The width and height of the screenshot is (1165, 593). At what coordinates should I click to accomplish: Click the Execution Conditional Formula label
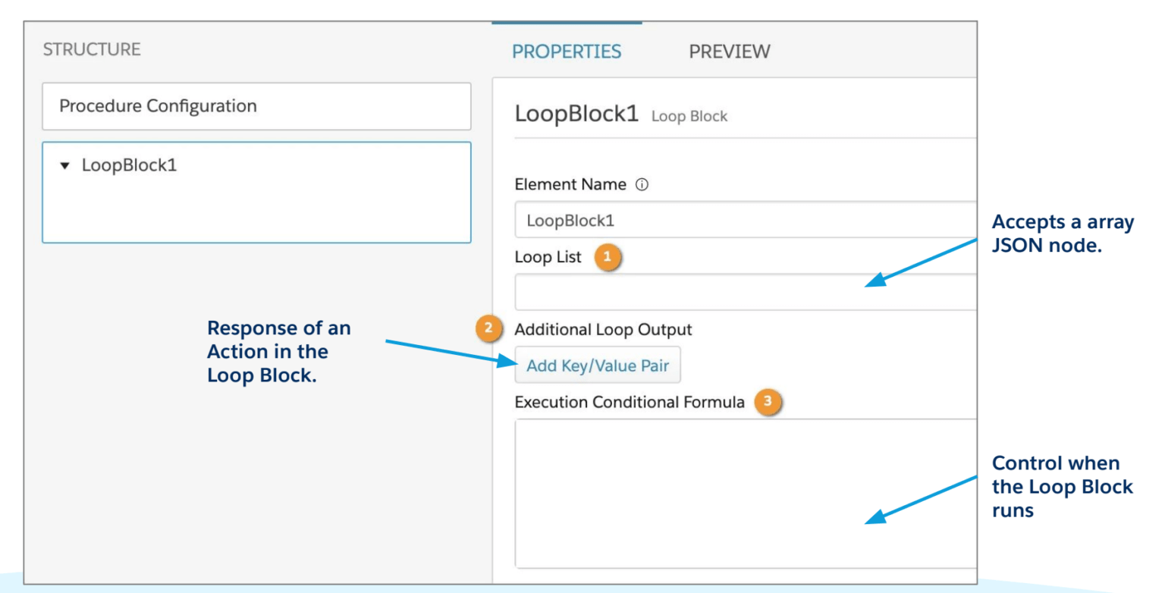(x=630, y=403)
